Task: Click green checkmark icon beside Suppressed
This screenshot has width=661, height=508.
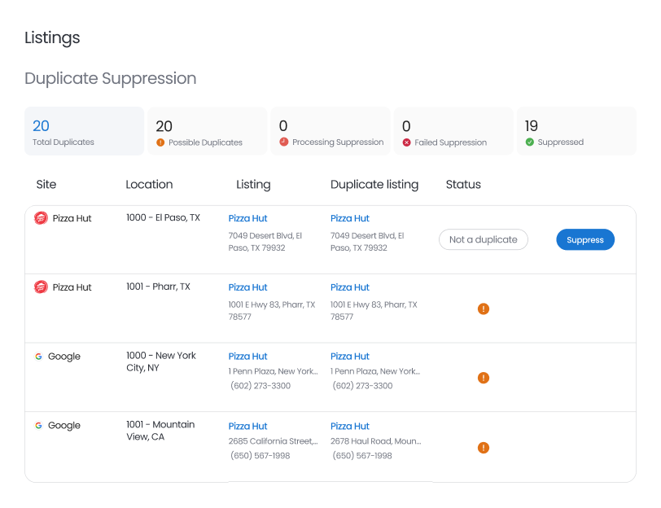Action: tap(530, 142)
